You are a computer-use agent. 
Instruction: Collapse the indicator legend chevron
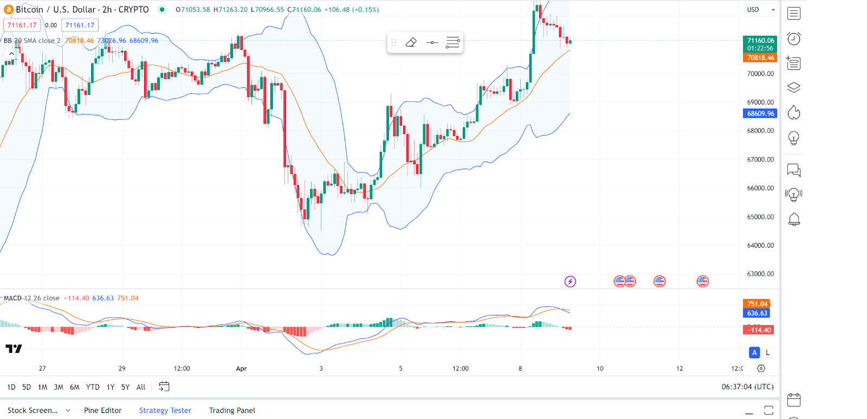coord(11,54)
